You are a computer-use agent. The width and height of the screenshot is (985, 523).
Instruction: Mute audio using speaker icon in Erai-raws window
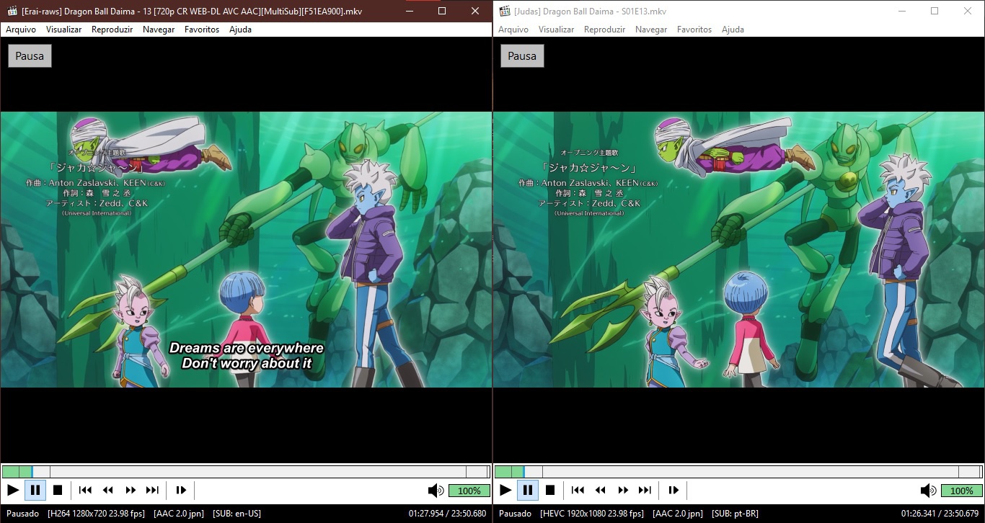436,491
